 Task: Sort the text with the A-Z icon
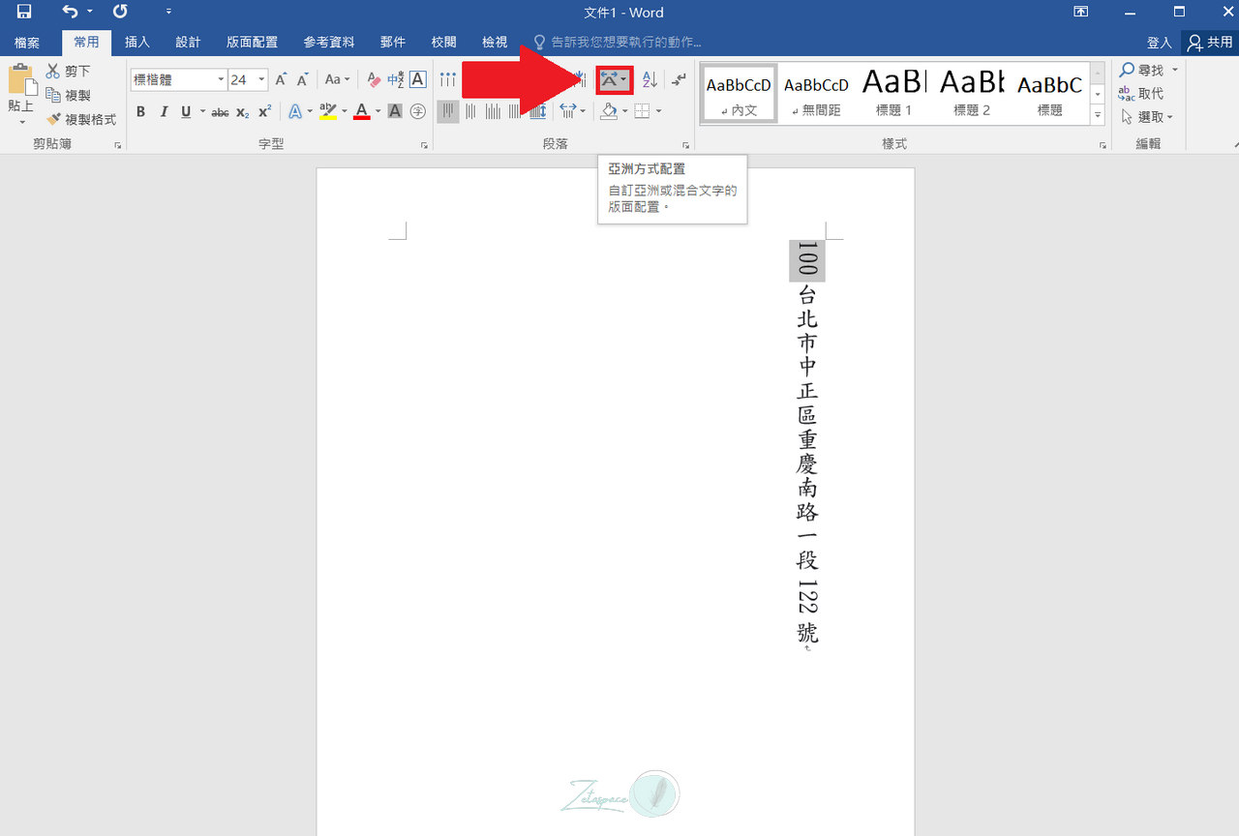tap(650, 80)
